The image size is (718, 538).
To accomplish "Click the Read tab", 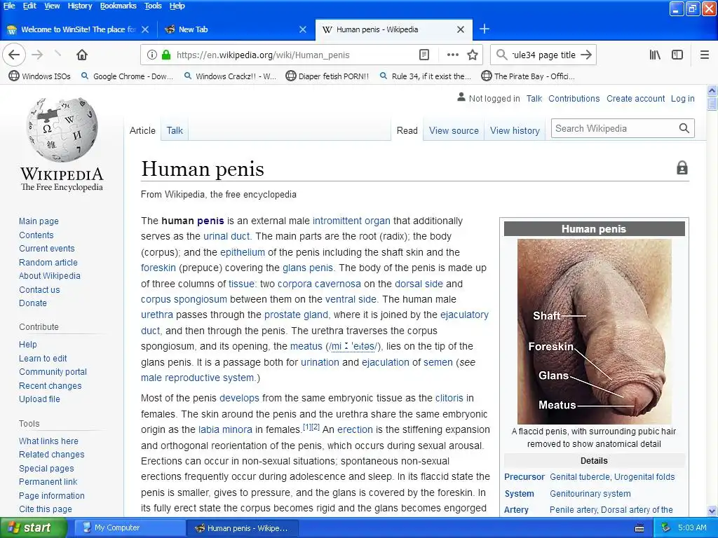I will 407,130.
